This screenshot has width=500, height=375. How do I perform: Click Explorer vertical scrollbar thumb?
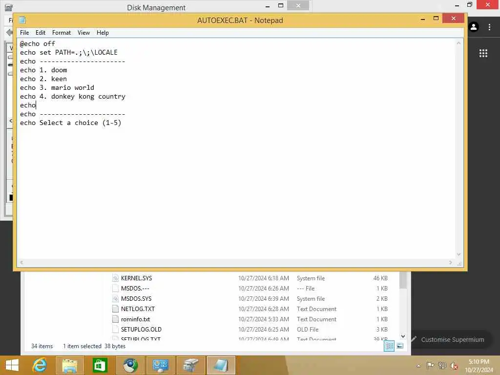pyautogui.click(x=403, y=281)
